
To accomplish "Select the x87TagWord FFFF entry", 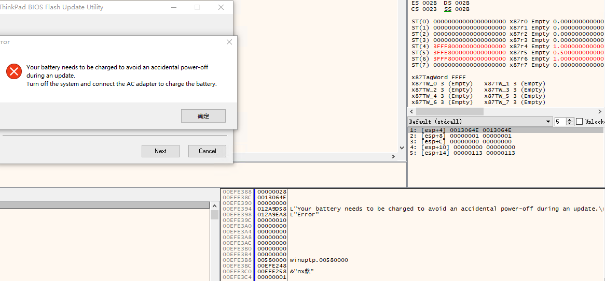I will pyautogui.click(x=439, y=78).
